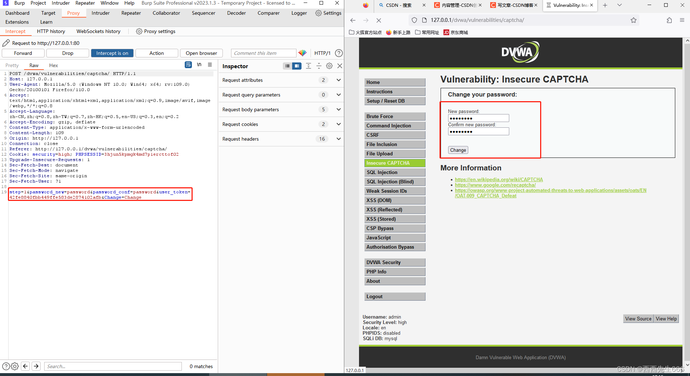Click the pencil edit icon beside Request target

6,43
